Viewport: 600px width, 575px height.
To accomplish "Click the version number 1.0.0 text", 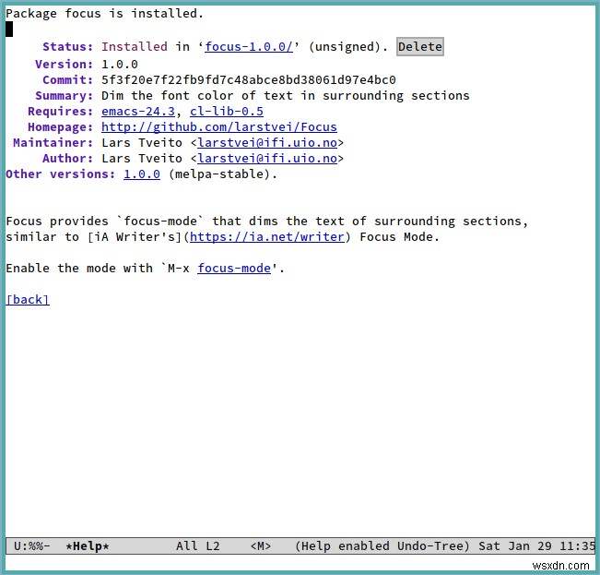I will (x=120, y=65).
